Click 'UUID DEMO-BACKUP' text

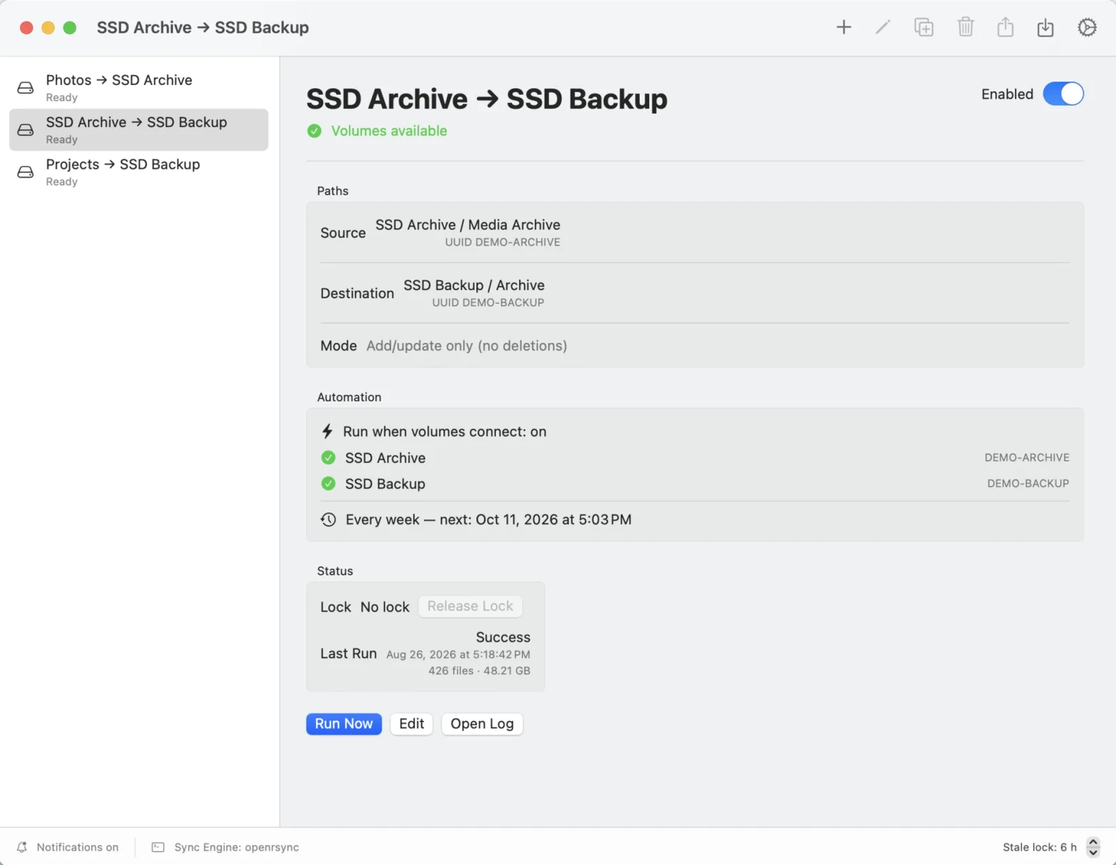pyautogui.click(x=488, y=303)
